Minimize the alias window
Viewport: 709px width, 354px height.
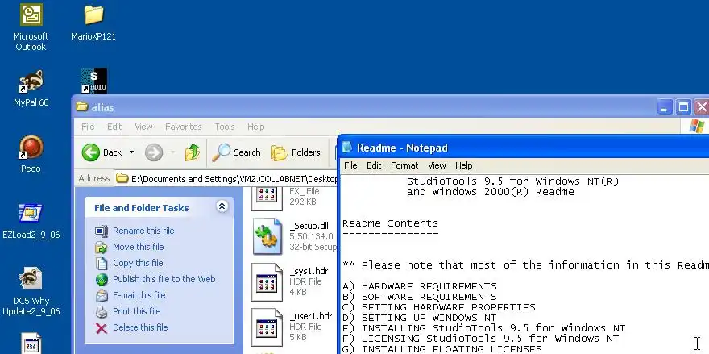click(664, 107)
